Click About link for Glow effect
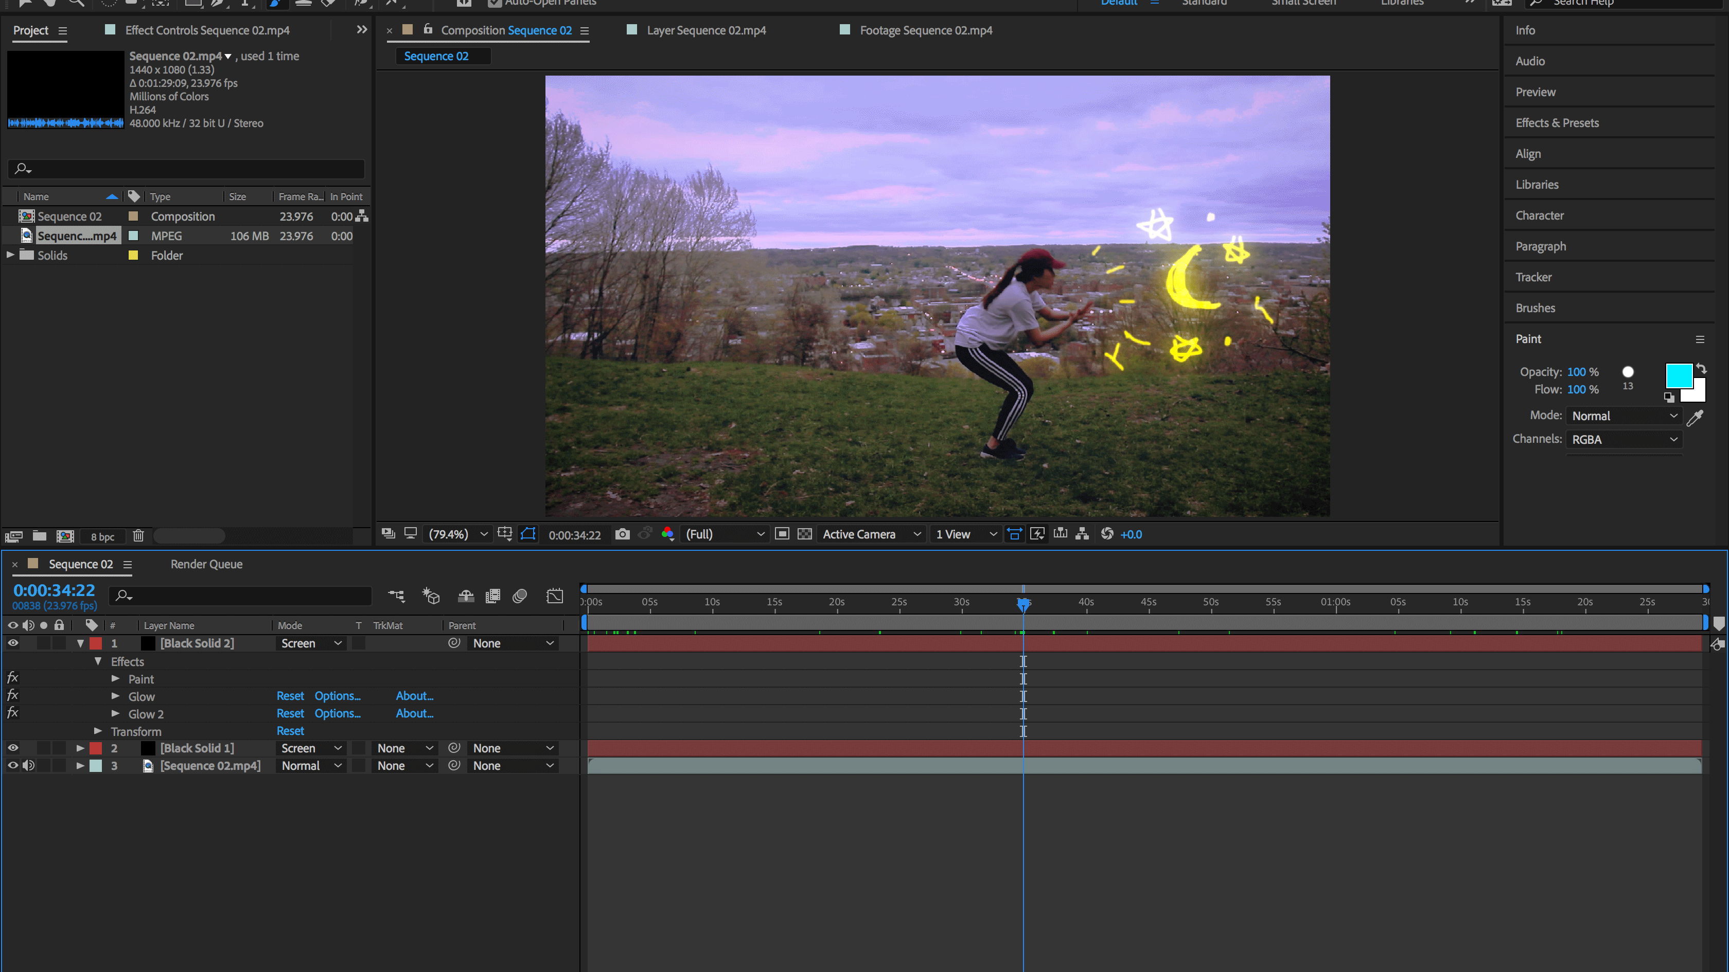 tap(414, 696)
